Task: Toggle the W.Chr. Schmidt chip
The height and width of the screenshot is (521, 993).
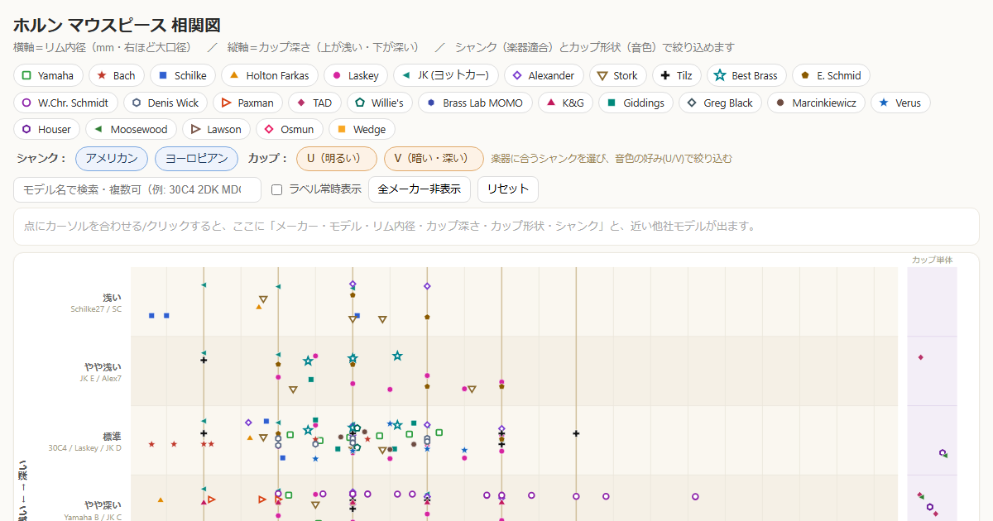Action: [65, 103]
